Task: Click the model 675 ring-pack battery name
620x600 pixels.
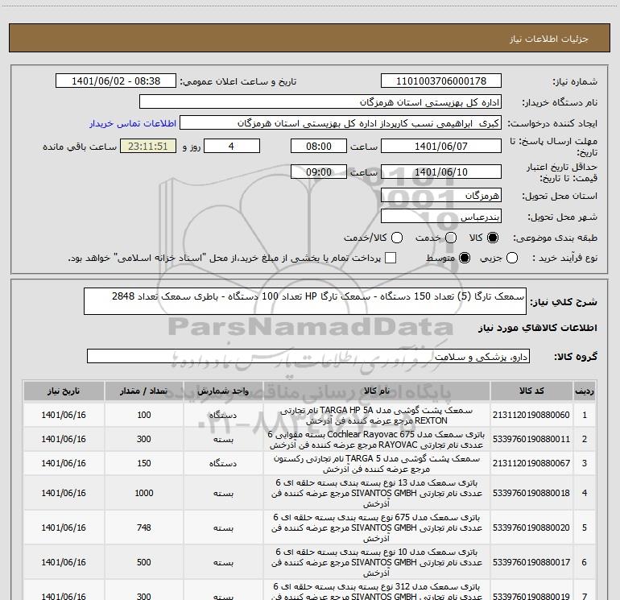Action: [377, 528]
